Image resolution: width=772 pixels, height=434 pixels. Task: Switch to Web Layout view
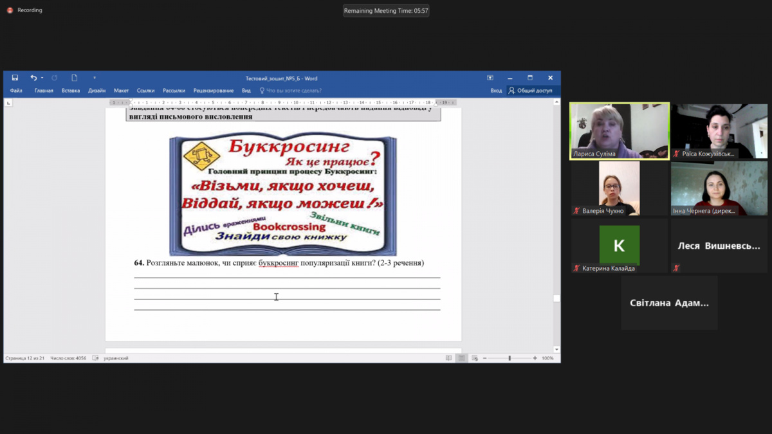click(475, 358)
